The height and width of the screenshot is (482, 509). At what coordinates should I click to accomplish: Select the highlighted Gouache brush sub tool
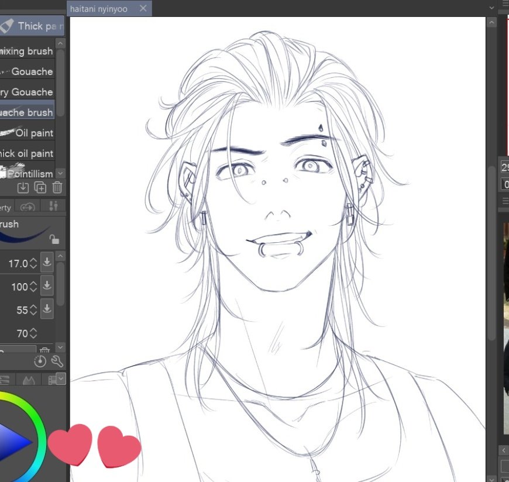(x=27, y=112)
